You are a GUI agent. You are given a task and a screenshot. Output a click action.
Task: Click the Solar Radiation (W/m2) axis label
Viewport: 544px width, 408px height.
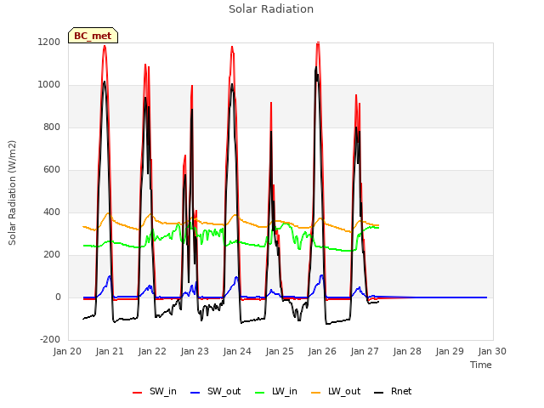pyautogui.click(x=12, y=193)
